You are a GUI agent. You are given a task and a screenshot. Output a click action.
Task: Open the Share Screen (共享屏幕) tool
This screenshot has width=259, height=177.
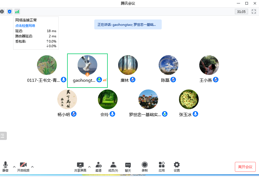[x=80, y=167]
